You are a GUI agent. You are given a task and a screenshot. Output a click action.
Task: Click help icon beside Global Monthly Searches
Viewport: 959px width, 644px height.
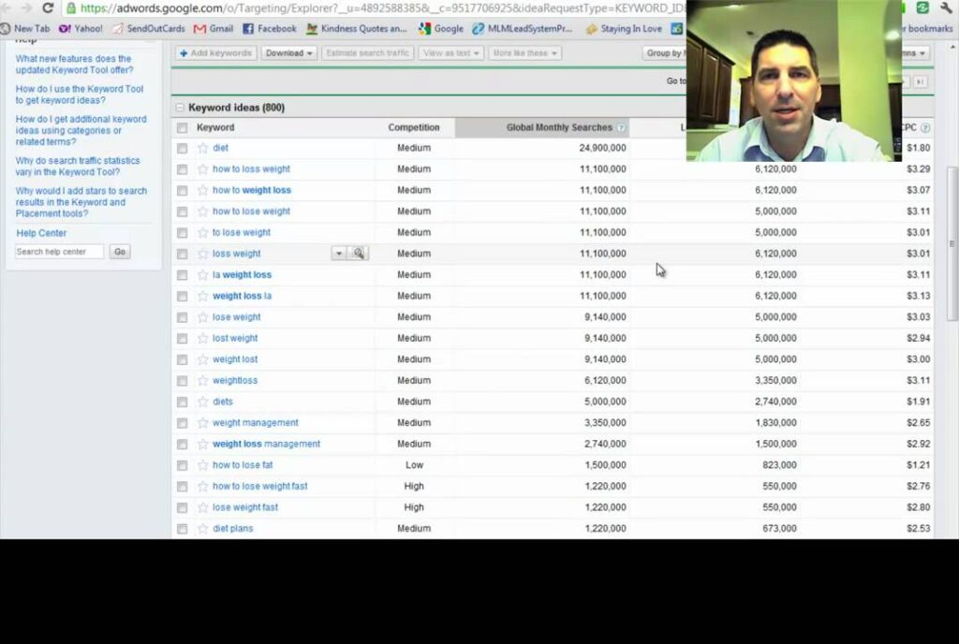point(621,127)
